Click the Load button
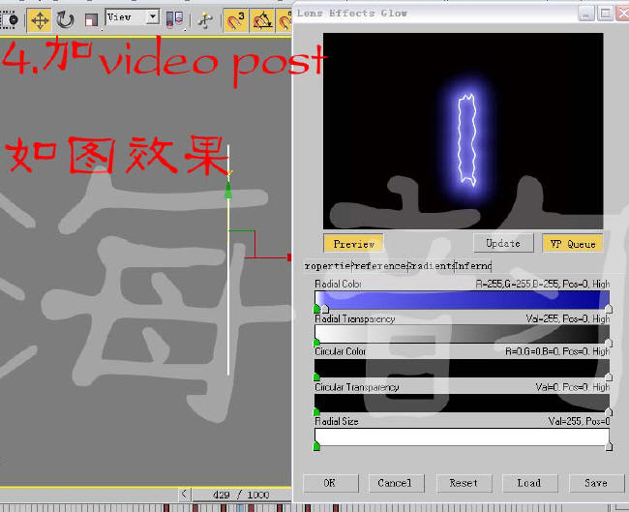The image size is (629, 512). click(529, 483)
